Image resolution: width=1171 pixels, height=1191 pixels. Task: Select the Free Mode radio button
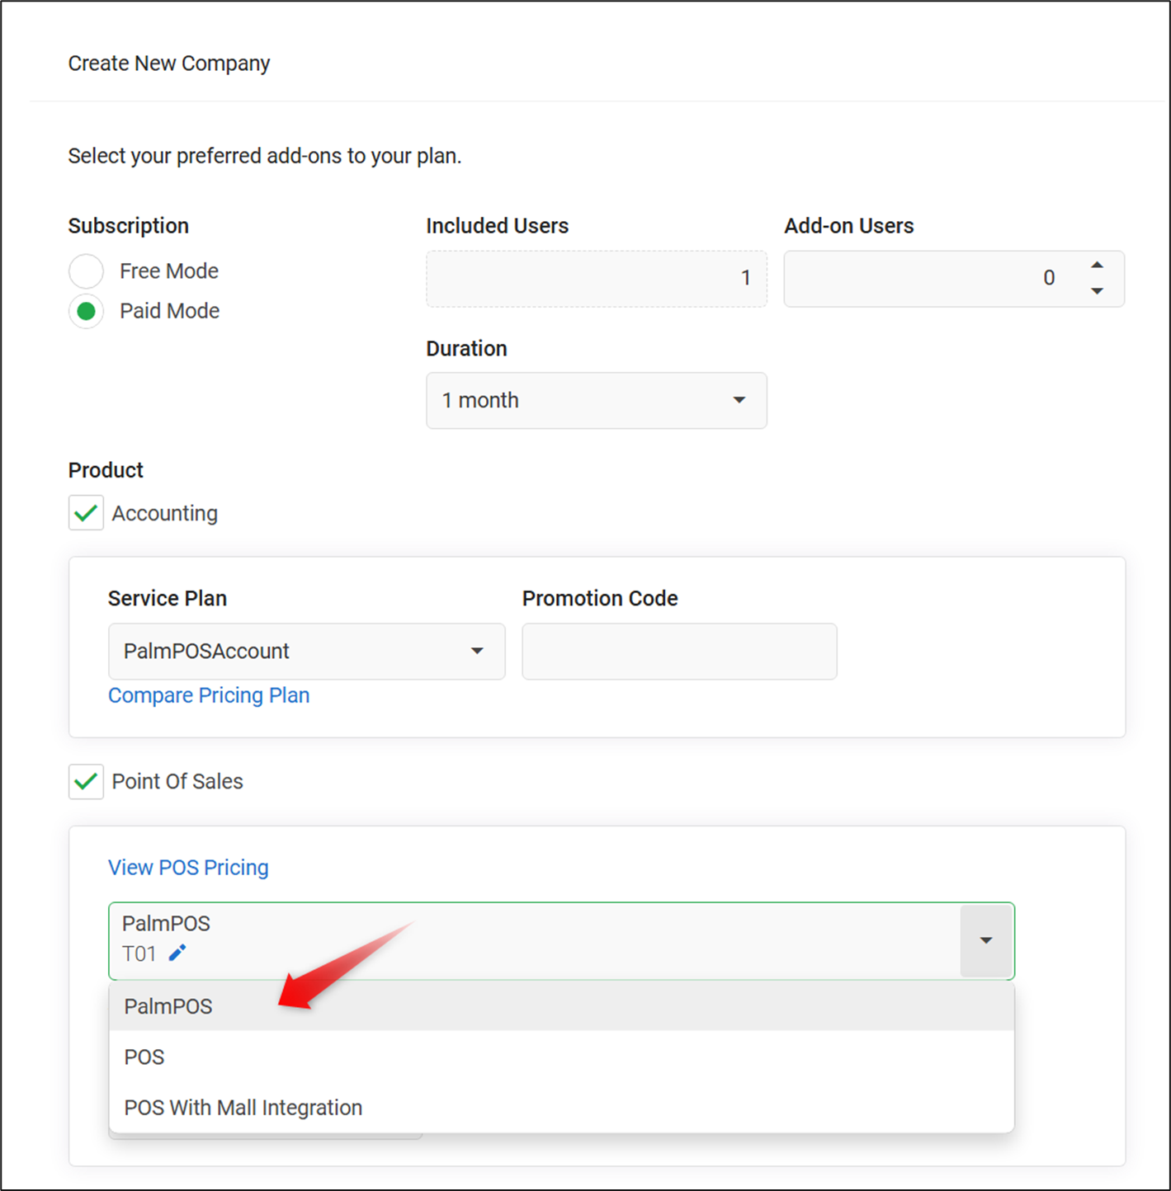point(86,271)
